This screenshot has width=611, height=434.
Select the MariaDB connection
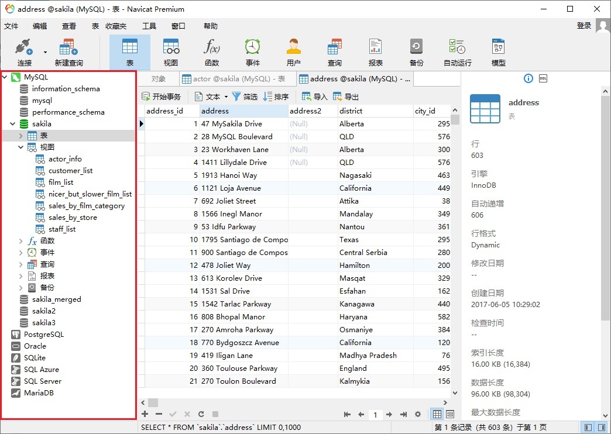click(x=39, y=392)
